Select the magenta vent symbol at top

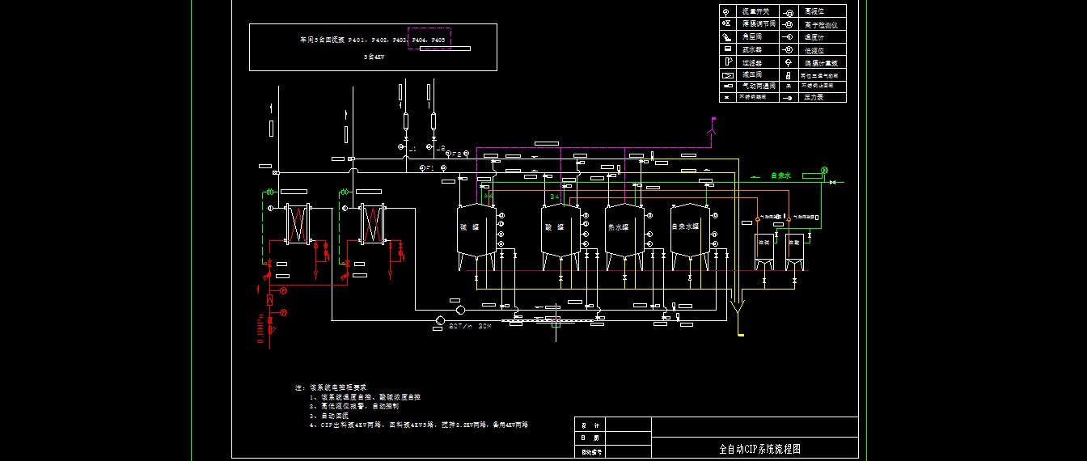[x=712, y=126]
